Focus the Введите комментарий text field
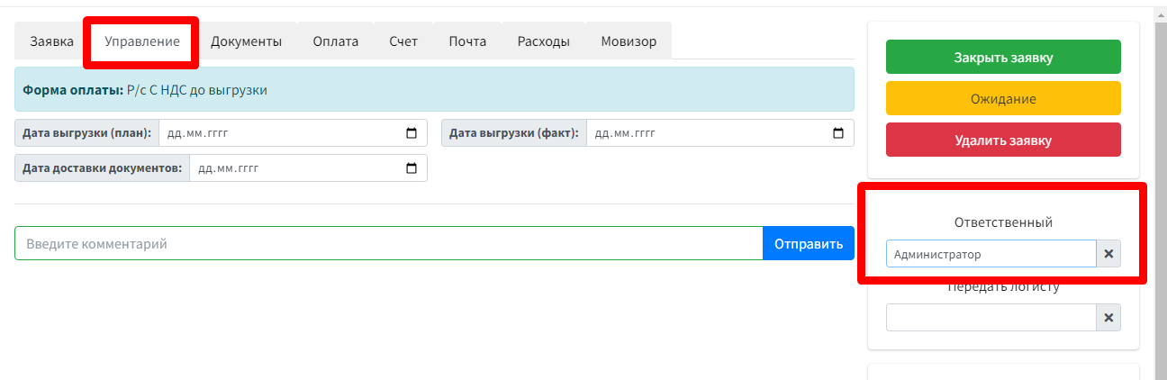Viewport: 1167px width, 380px height. 389,243
